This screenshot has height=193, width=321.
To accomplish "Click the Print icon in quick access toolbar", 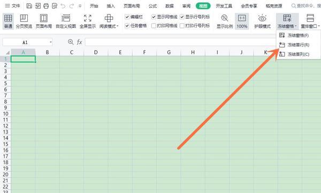I will pyautogui.click(x=46, y=6).
